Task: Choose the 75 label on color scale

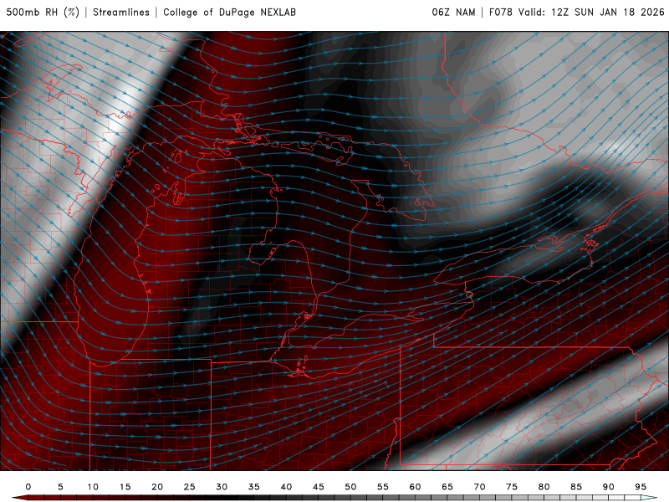Action: [x=512, y=487]
